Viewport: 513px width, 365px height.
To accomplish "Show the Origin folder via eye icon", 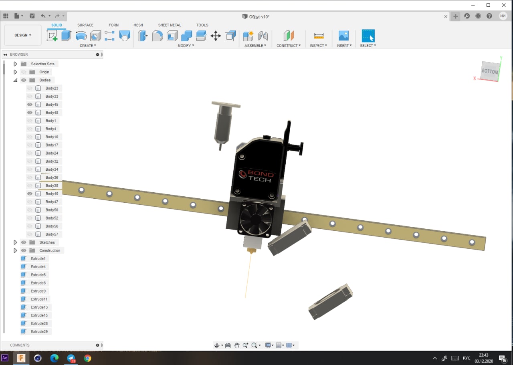I will (x=24, y=72).
